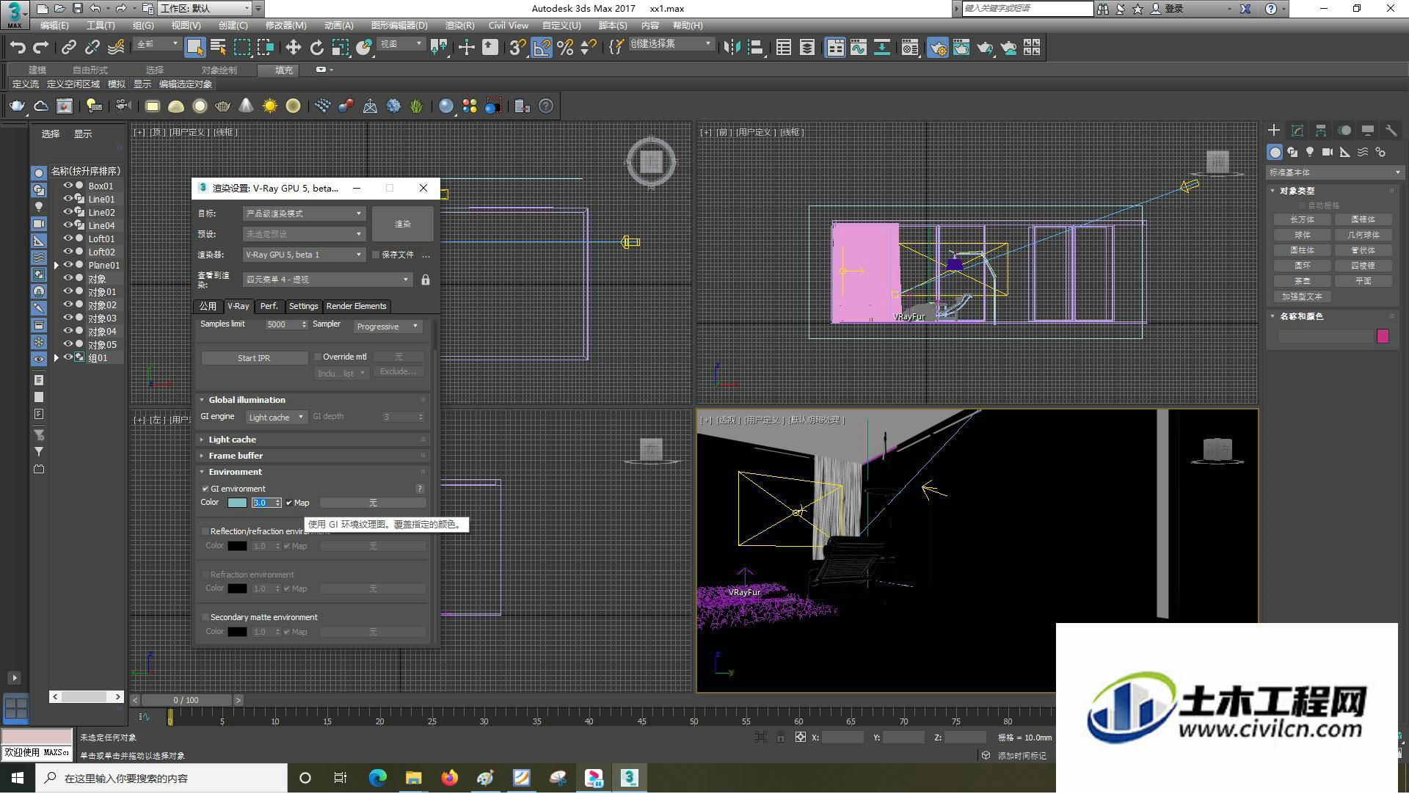Click the Render (渲染) button in dialog
1409x794 pixels.
point(403,224)
